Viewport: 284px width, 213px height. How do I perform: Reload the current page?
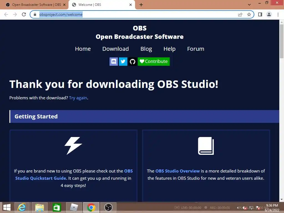24,14
